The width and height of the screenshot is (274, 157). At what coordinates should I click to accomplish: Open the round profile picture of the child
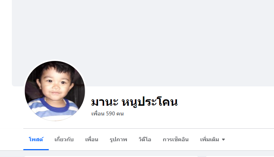[55, 91]
